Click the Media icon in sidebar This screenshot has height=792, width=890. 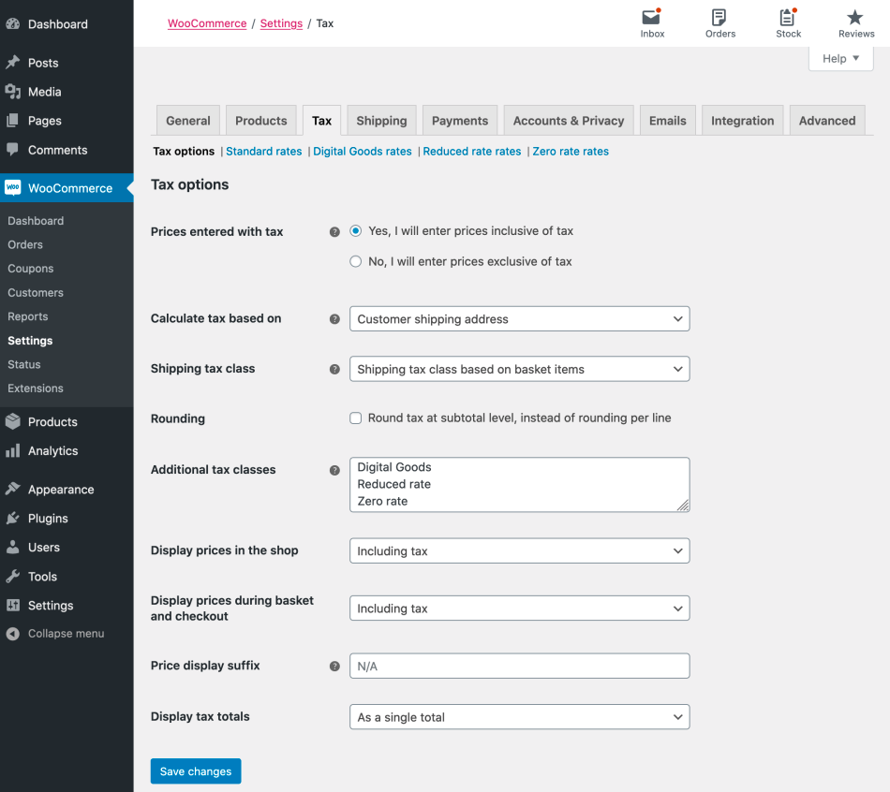[x=12, y=92]
